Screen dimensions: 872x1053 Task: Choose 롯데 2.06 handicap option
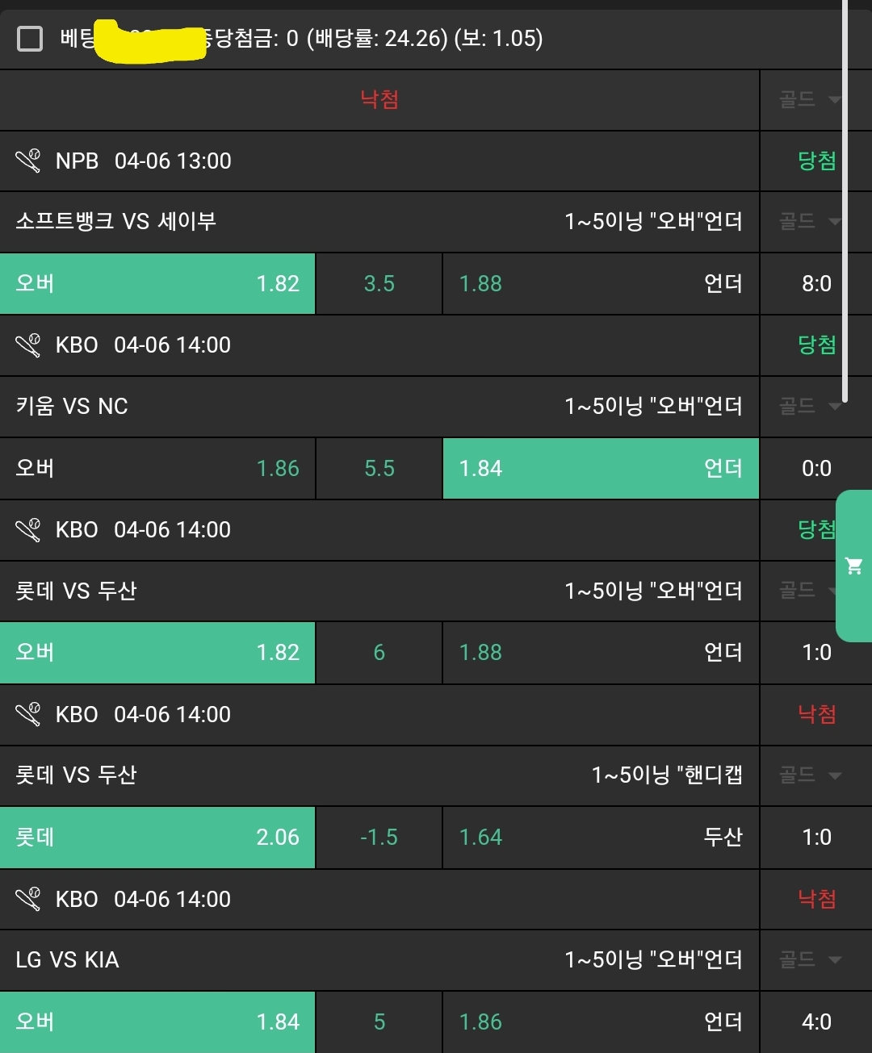click(157, 837)
